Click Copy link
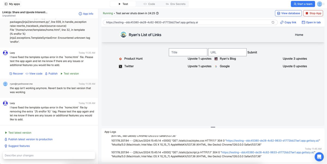The image size is (327, 164). [x=288, y=22]
